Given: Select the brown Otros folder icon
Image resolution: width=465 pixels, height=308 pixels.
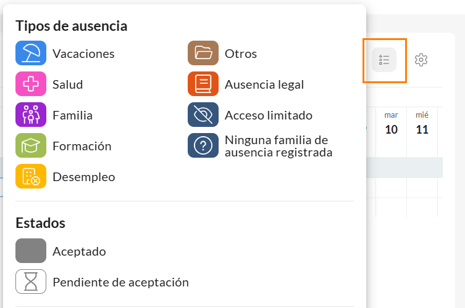Looking at the screenshot, I should click(x=203, y=54).
